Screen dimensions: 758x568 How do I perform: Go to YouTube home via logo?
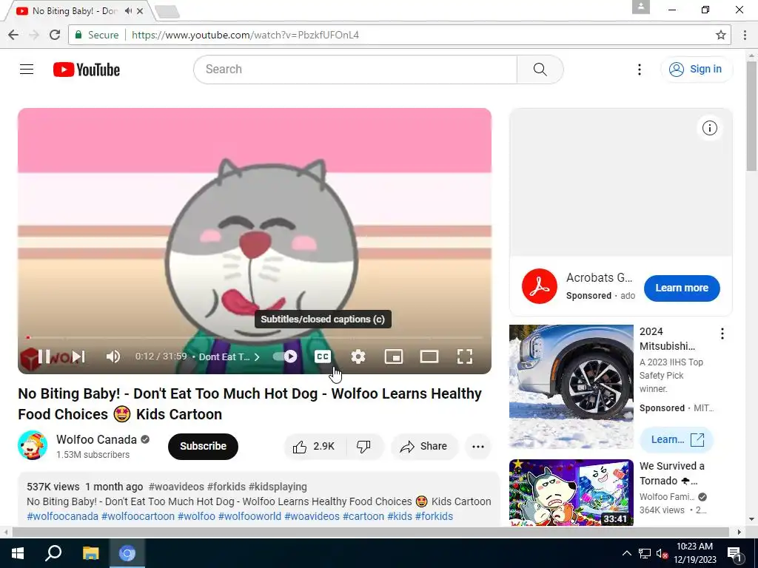(x=87, y=70)
